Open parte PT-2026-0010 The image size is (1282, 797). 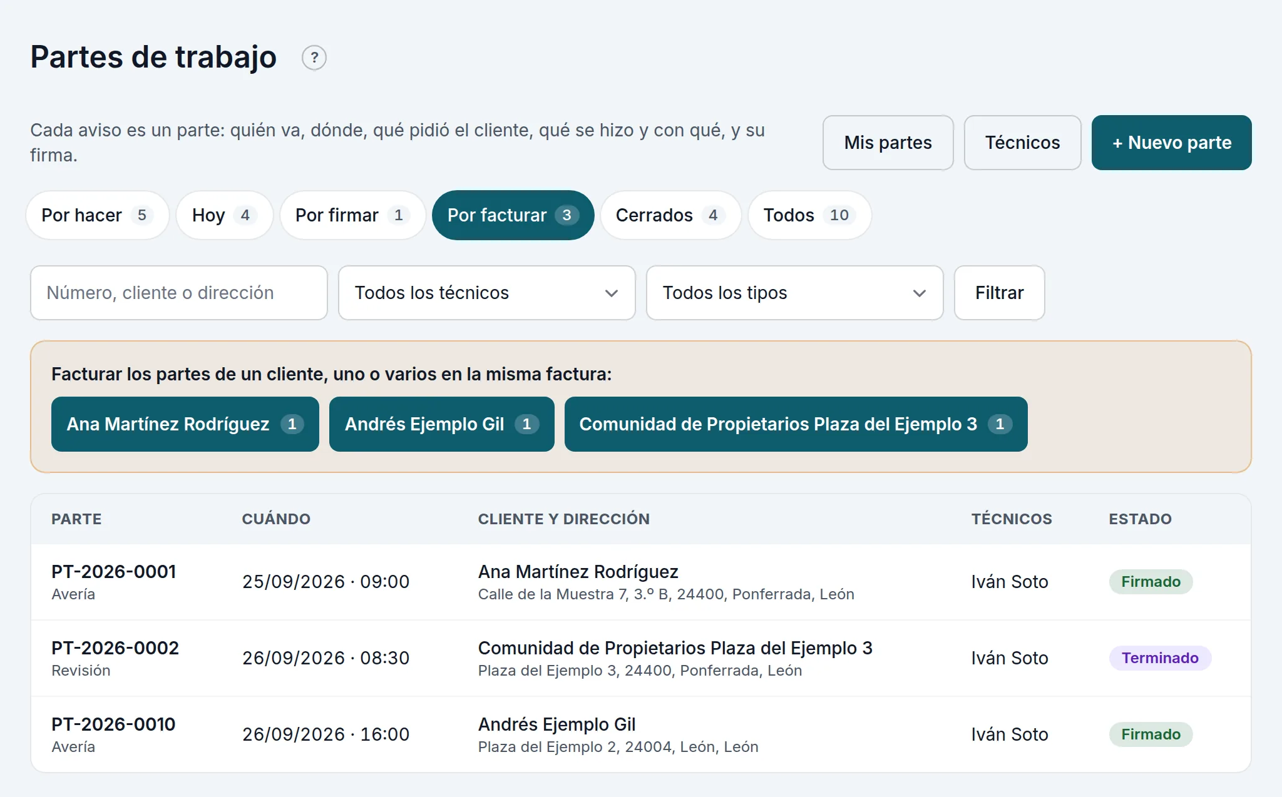coord(113,724)
